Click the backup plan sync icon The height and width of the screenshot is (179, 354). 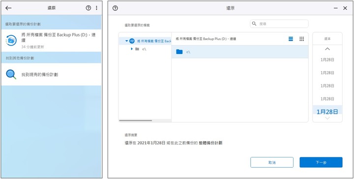point(11,41)
